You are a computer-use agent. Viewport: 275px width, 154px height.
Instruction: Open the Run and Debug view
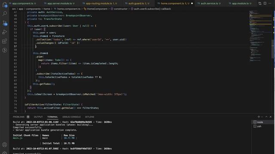[x=5, y=32]
